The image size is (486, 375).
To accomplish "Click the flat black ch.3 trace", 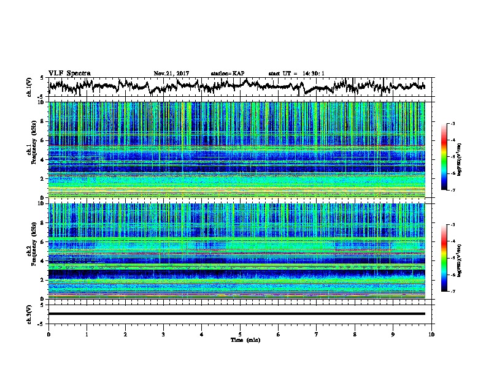I will coord(237,314).
